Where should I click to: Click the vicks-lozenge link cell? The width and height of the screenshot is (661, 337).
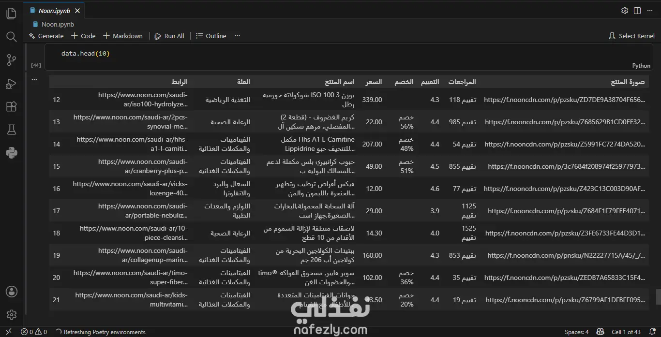(130, 189)
